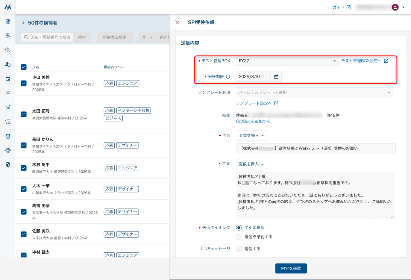Click the info icon next to 受検期限
This screenshot has height=280, width=411.
(228, 77)
